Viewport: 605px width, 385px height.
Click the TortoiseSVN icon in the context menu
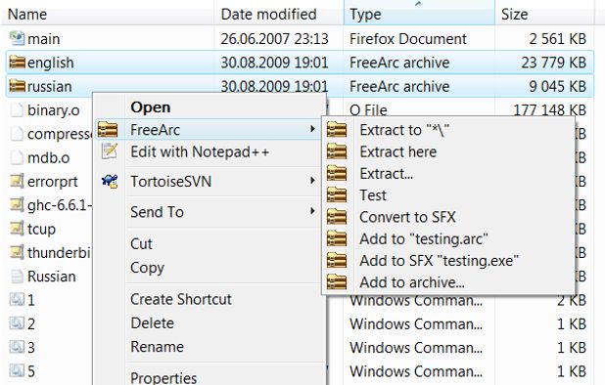pyautogui.click(x=110, y=182)
